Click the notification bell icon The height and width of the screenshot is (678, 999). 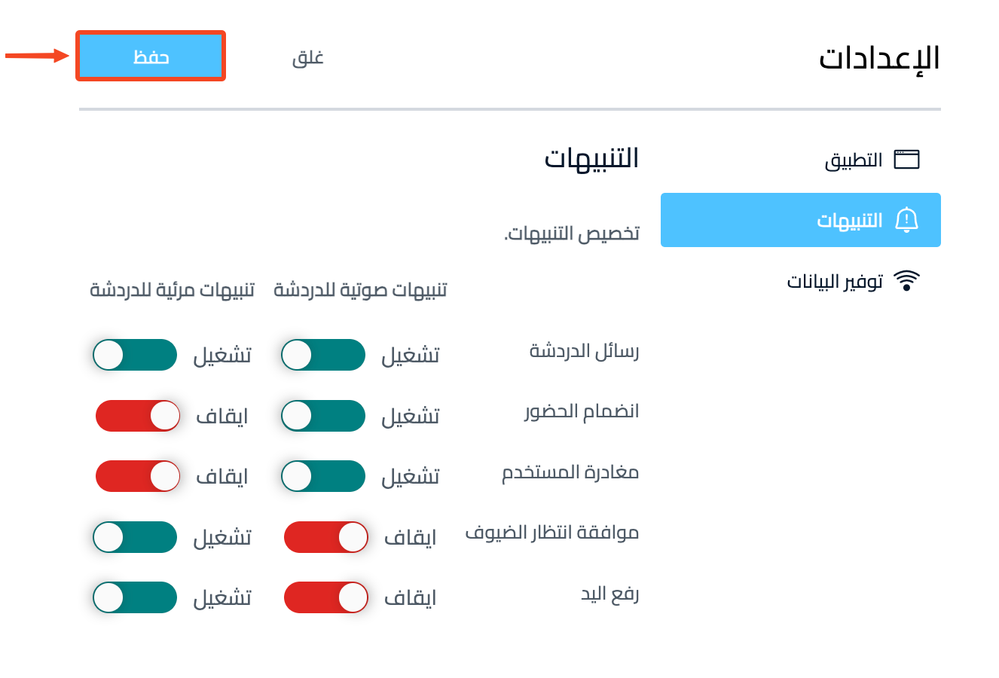(x=906, y=220)
